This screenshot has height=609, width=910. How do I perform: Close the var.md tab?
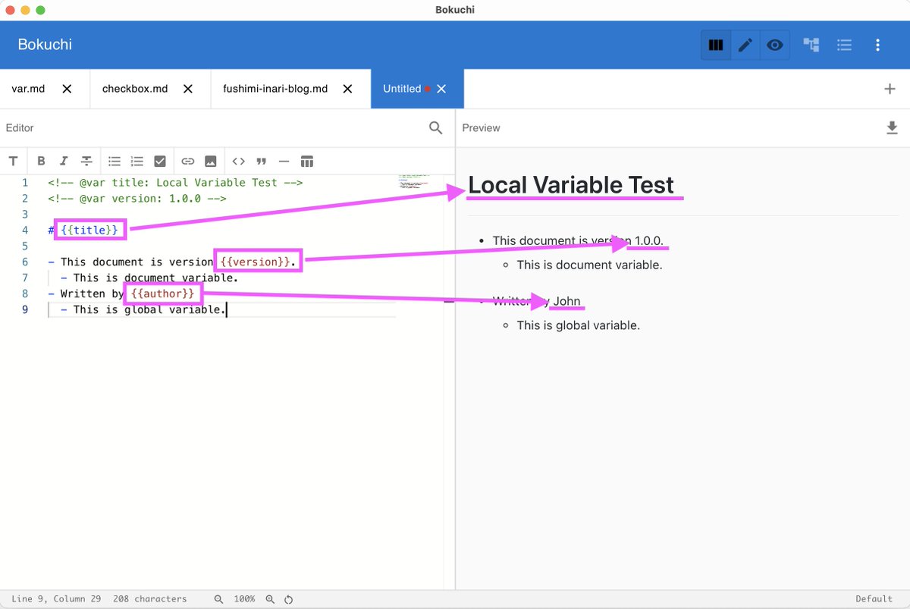point(67,89)
